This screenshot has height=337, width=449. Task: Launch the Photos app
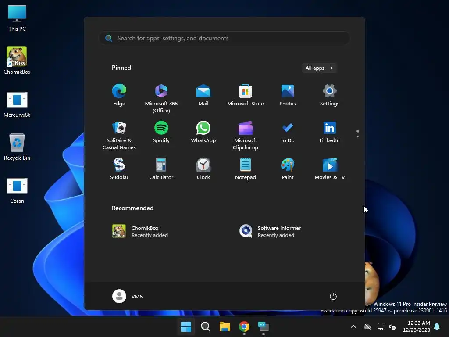point(288,95)
